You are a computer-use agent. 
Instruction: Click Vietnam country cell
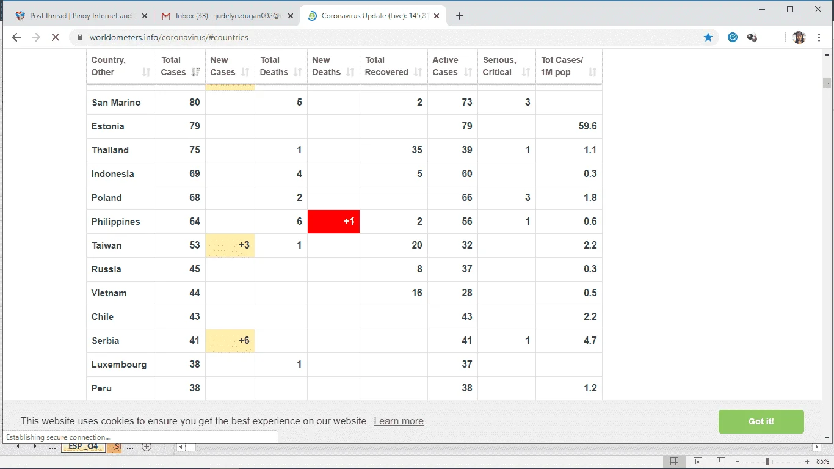121,293
